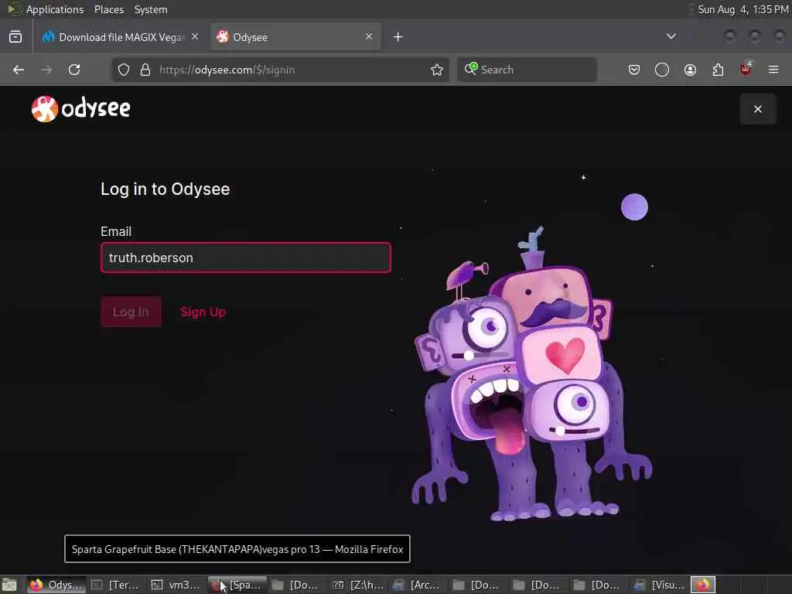Reload the current page
The width and height of the screenshot is (792, 594).
[x=74, y=70]
